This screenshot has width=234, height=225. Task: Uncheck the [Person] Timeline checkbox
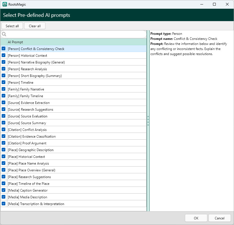click(x=4, y=82)
